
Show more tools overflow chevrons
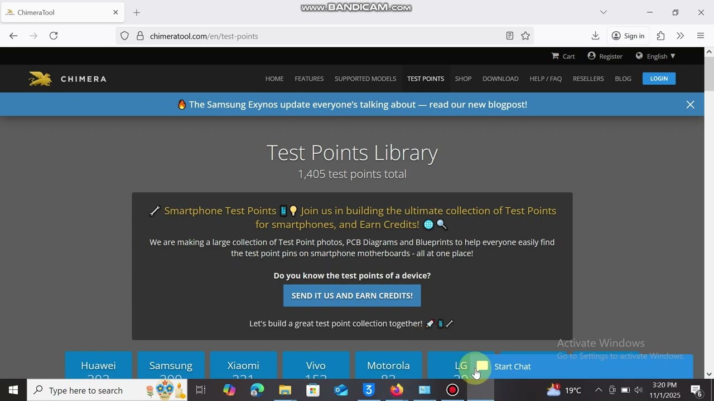point(680,36)
